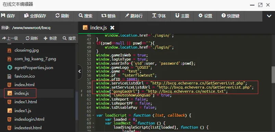Collapse the sidebar with the left arrow handle
Image resolution: width=275 pixels, height=132 pixels.
pyautogui.click(x=80, y=71)
